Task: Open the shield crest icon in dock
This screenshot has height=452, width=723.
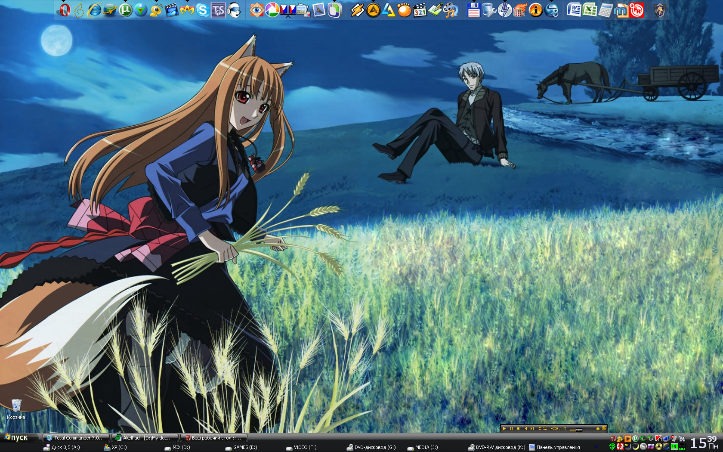Action: pyautogui.click(x=659, y=9)
